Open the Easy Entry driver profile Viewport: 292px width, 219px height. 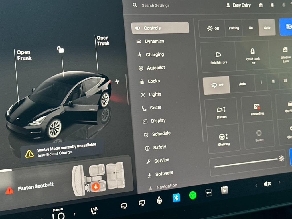coord(239,5)
